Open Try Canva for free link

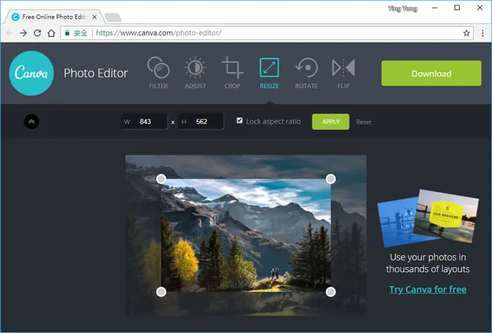pyautogui.click(x=427, y=289)
